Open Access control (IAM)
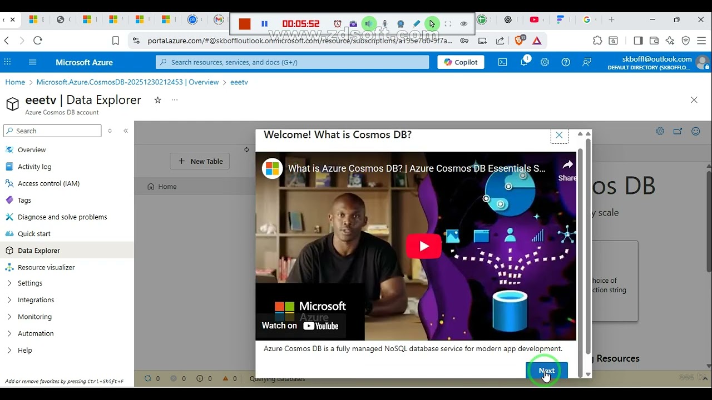 48,183
